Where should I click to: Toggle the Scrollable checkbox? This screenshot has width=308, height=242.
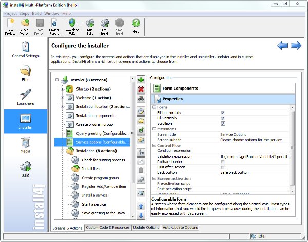[223, 123]
